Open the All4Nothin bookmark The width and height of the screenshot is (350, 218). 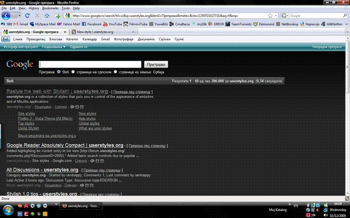[x=332, y=24]
